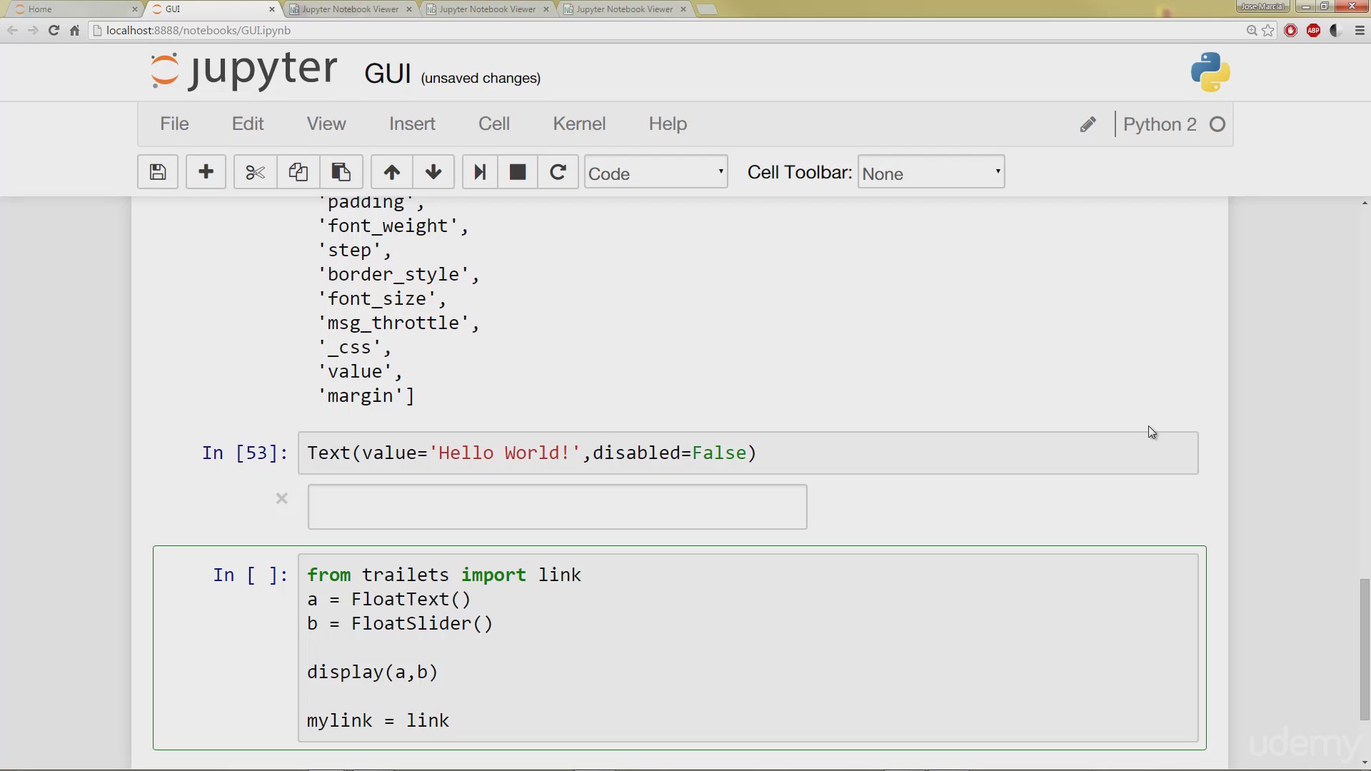Copy selected cell using the copy icon

coord(298,172)
